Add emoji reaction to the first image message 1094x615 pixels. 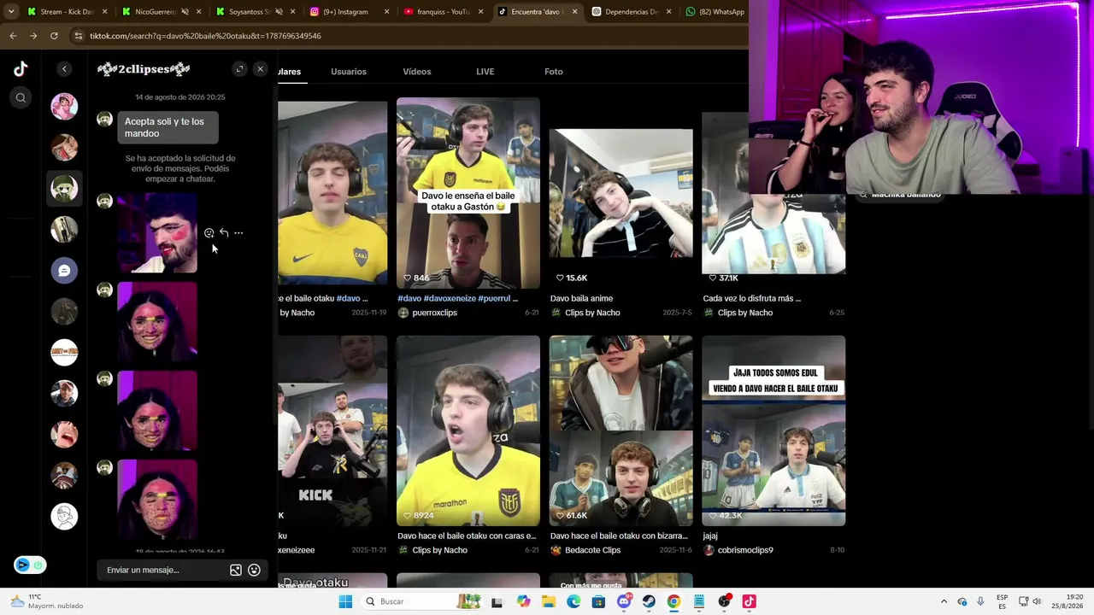point(209,233)
